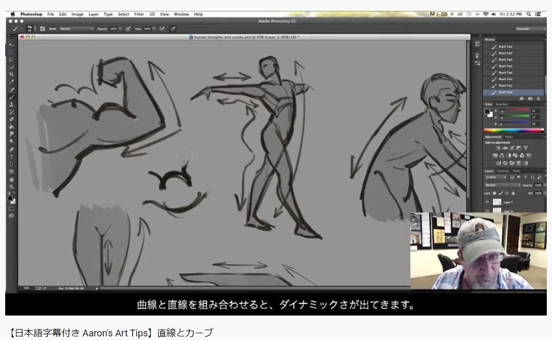Open the layer filter Kind dropdown
The image size is (552, 340).
point(496,178)
